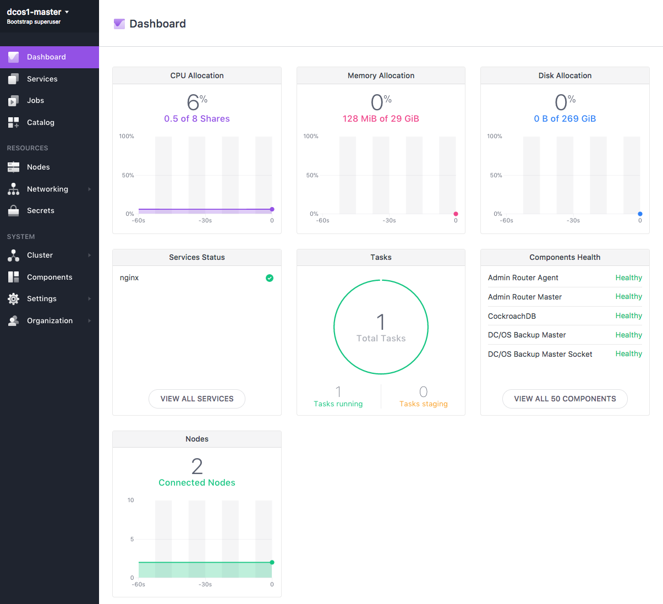Click '128 MiB of 29 GiB' text
Screen dimensions: 663x604
pyautogui.click(x=381, y=119)
